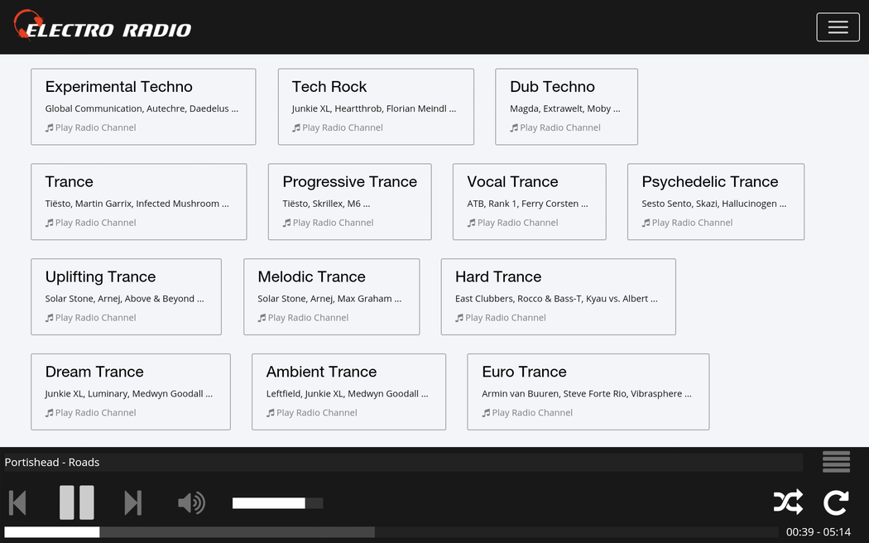Click music note icon under Euro Trance
The image size is (869, 543).
pos(486,413)
